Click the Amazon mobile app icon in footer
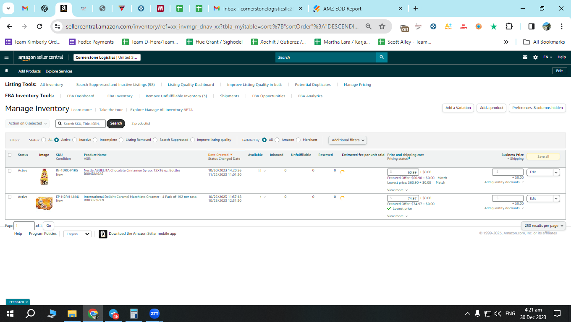Screen dimensions: 571x322 coord(103,234)
